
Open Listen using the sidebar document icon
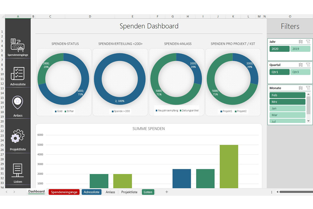click(17, 170)
